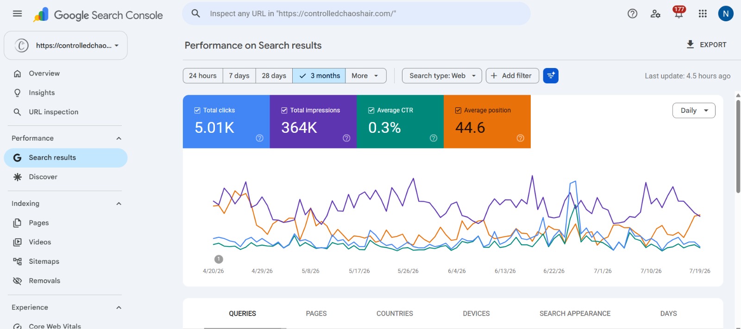
Task: Open the hamburger main menu
Action: click(17, 13)
